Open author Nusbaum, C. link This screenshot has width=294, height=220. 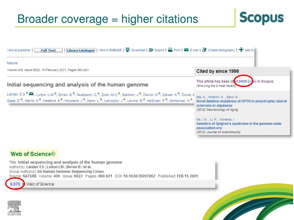pyautogui.click(x=87, y=95)
